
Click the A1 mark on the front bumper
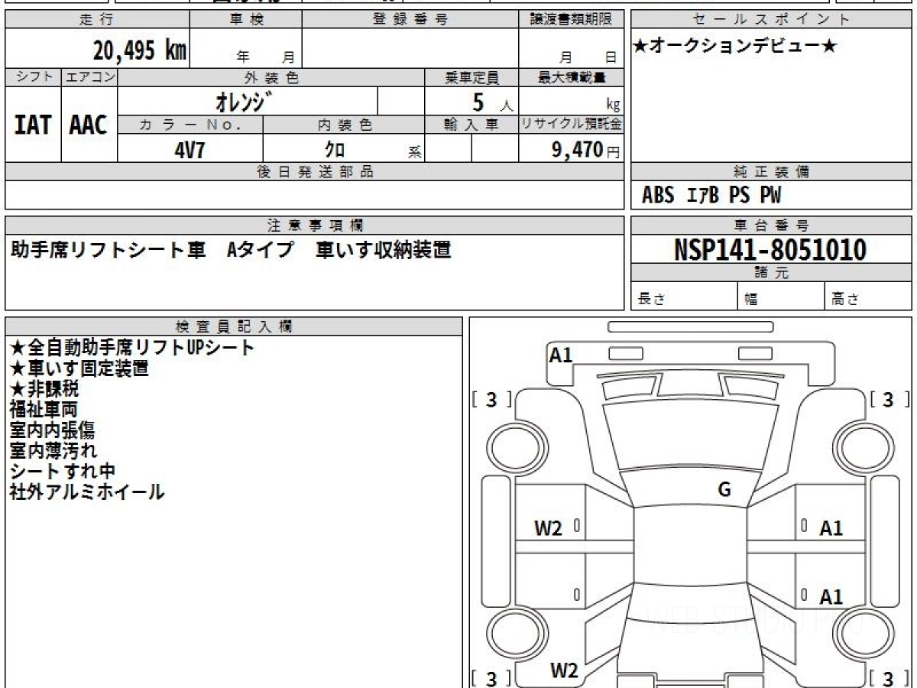(x=561, y=355)
